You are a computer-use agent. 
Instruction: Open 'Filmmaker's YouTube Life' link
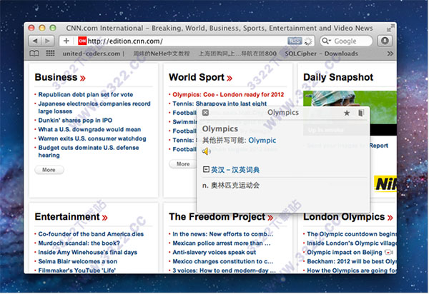(x=77, y=270)
